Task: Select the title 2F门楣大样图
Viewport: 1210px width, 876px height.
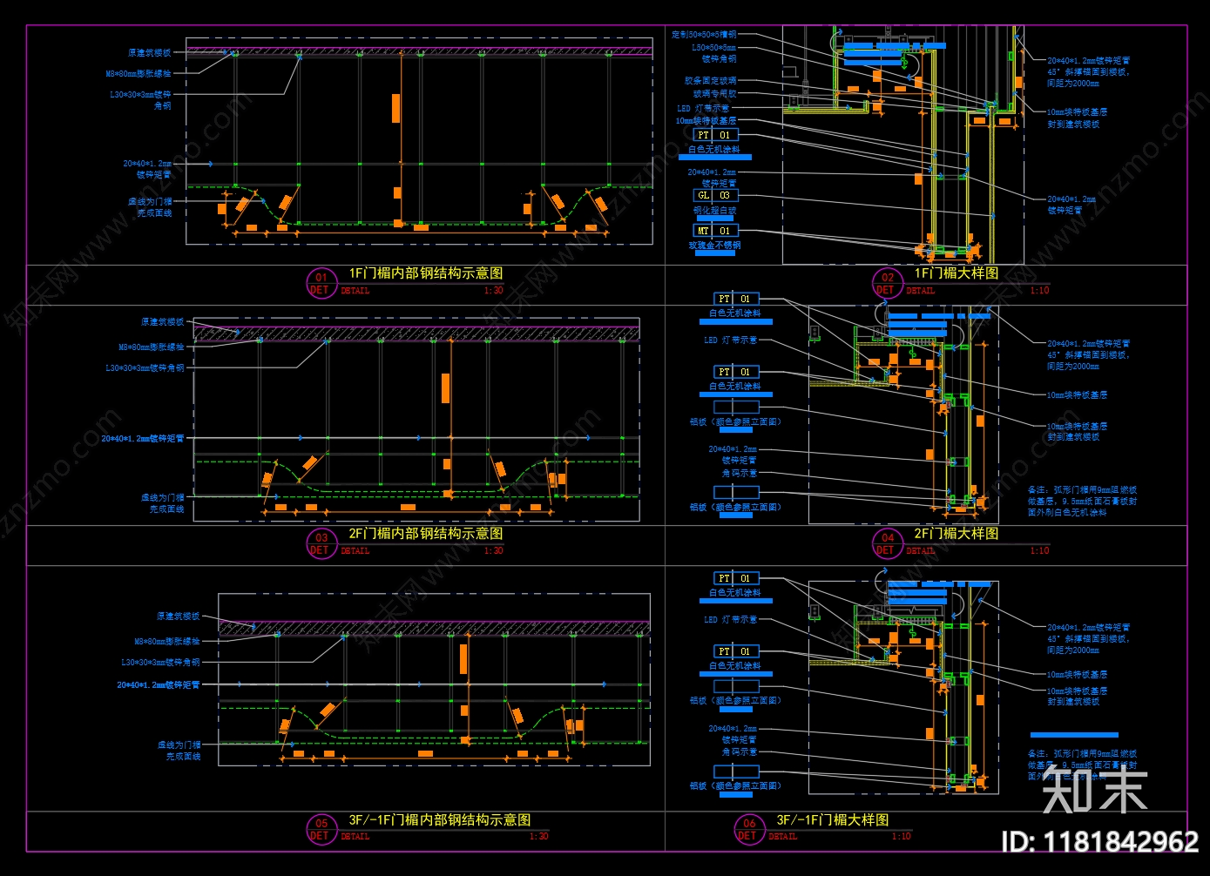Action: click(x=956, y=534)
